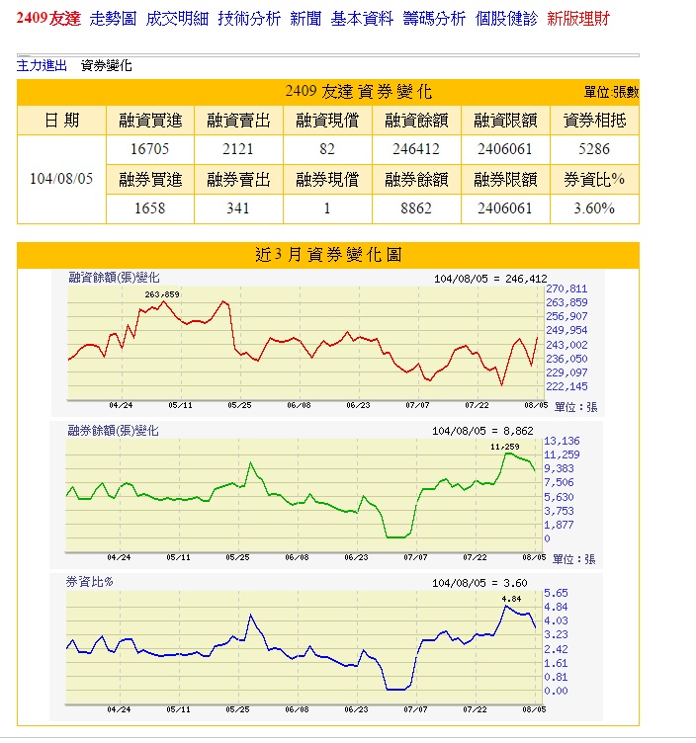Click the 券資比% chart title
This screenshot has height=743, width=696.
tap(89, 582)
